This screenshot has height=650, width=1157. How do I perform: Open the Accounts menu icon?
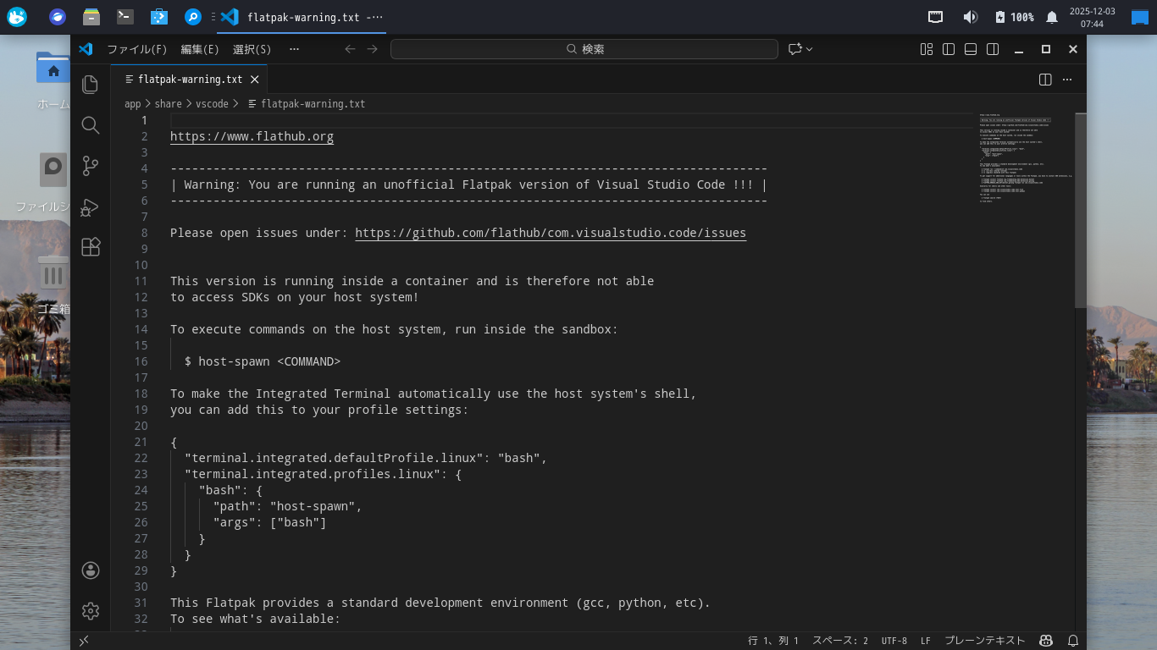pyautogui.click(x=91, y=570)
